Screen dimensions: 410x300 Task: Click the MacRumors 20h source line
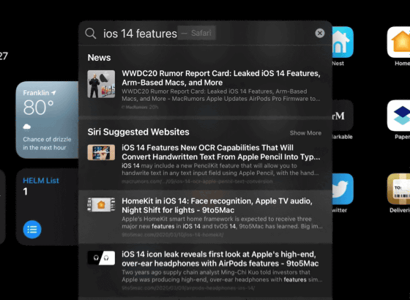140,107
